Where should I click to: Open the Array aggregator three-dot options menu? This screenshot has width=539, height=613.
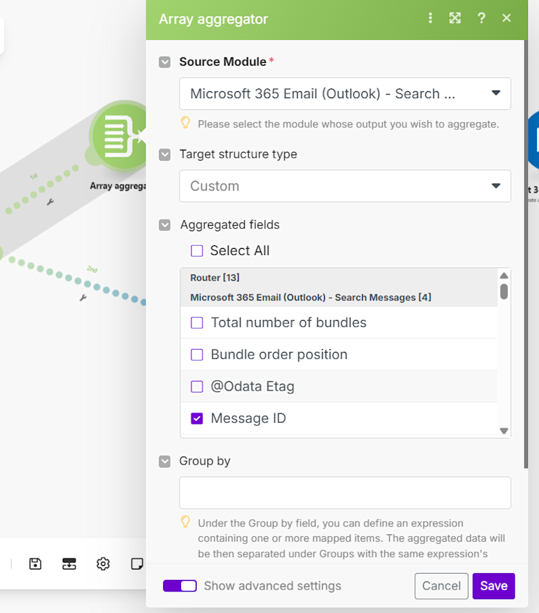coord(431,18)
